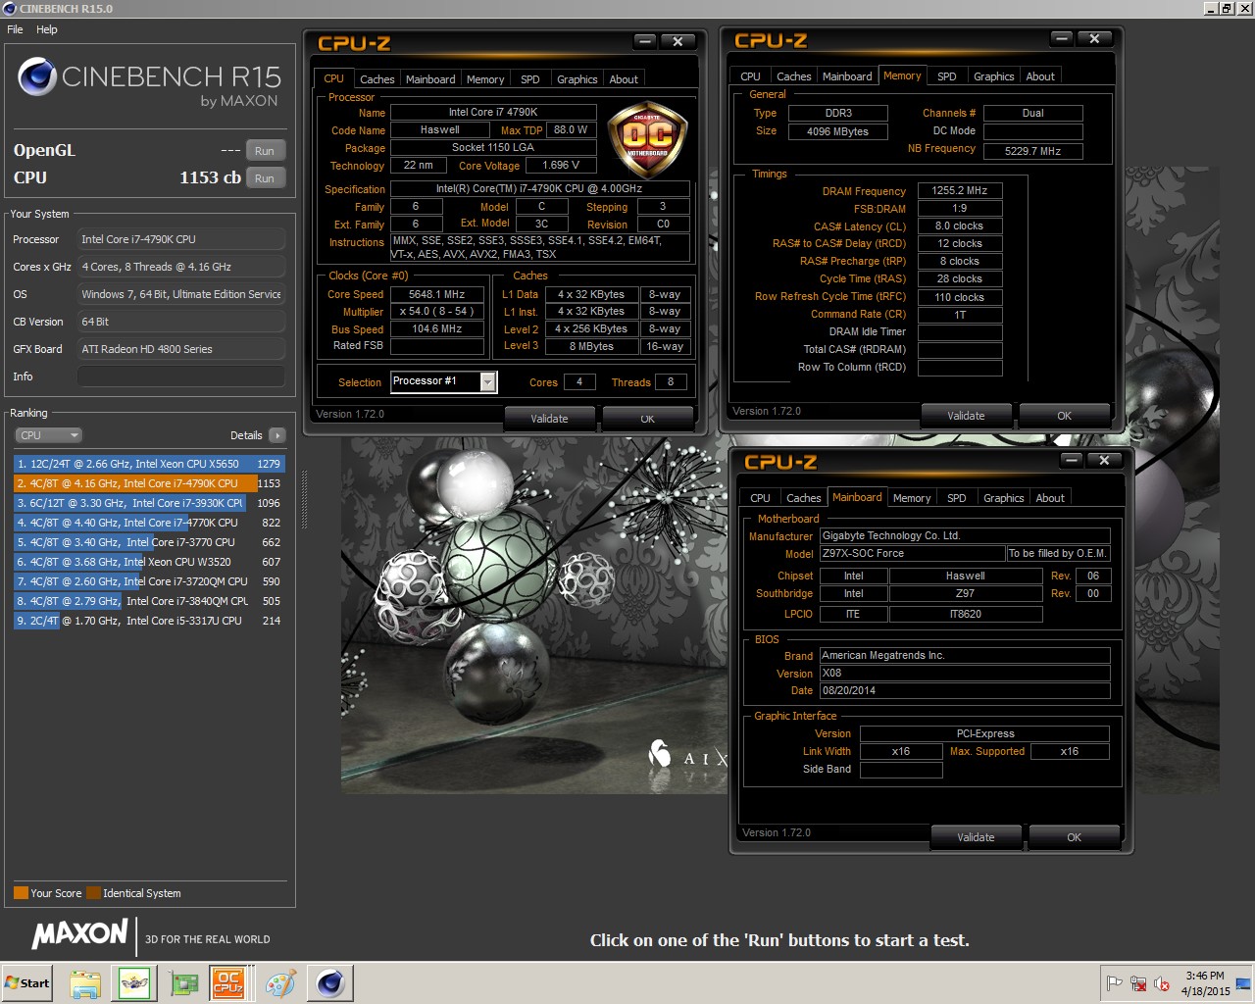1255x1004 pixels.
Task: Open About tab in Mainboard CPU-Z window
Action: pyautogui.click(x=1050, y=498)
